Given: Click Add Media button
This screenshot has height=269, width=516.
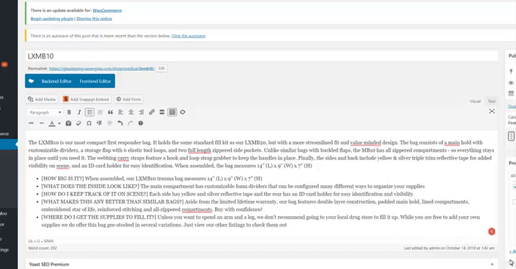Looking at the screenshot, I should pyautogui.click(x=42, y=99).
